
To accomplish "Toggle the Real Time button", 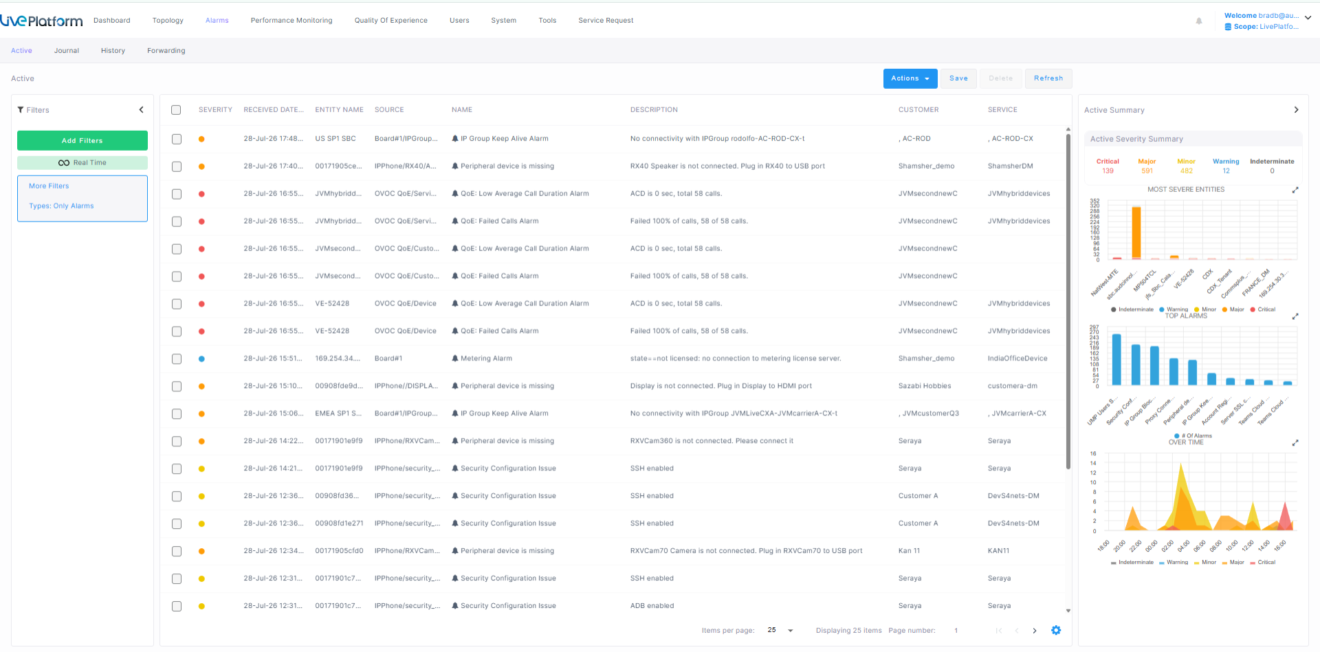I will [x=82, y=163].
